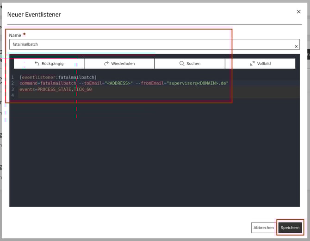Click the --fromEmail supervisor address string

tap(198, 83)
